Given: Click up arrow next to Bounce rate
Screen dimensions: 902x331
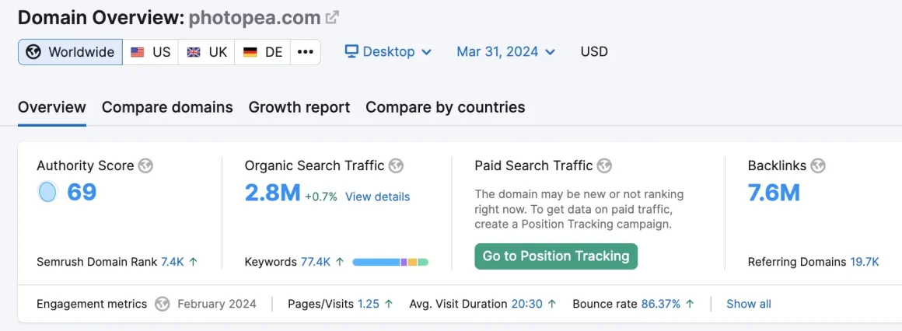Looking at the screenshot, I should (x=690, y=304).
